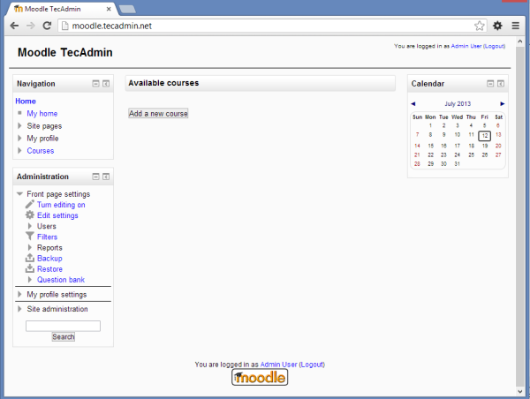Click the Administration search input field
The width and height of the screenshot is (530, 399).
coord(63,326)
